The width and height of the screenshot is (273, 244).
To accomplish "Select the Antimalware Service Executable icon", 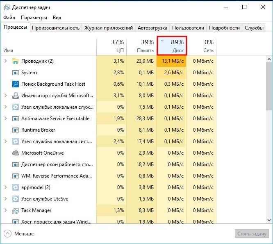I will (16, 119).
